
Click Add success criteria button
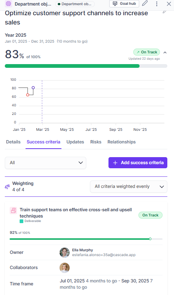coord(138,163)
